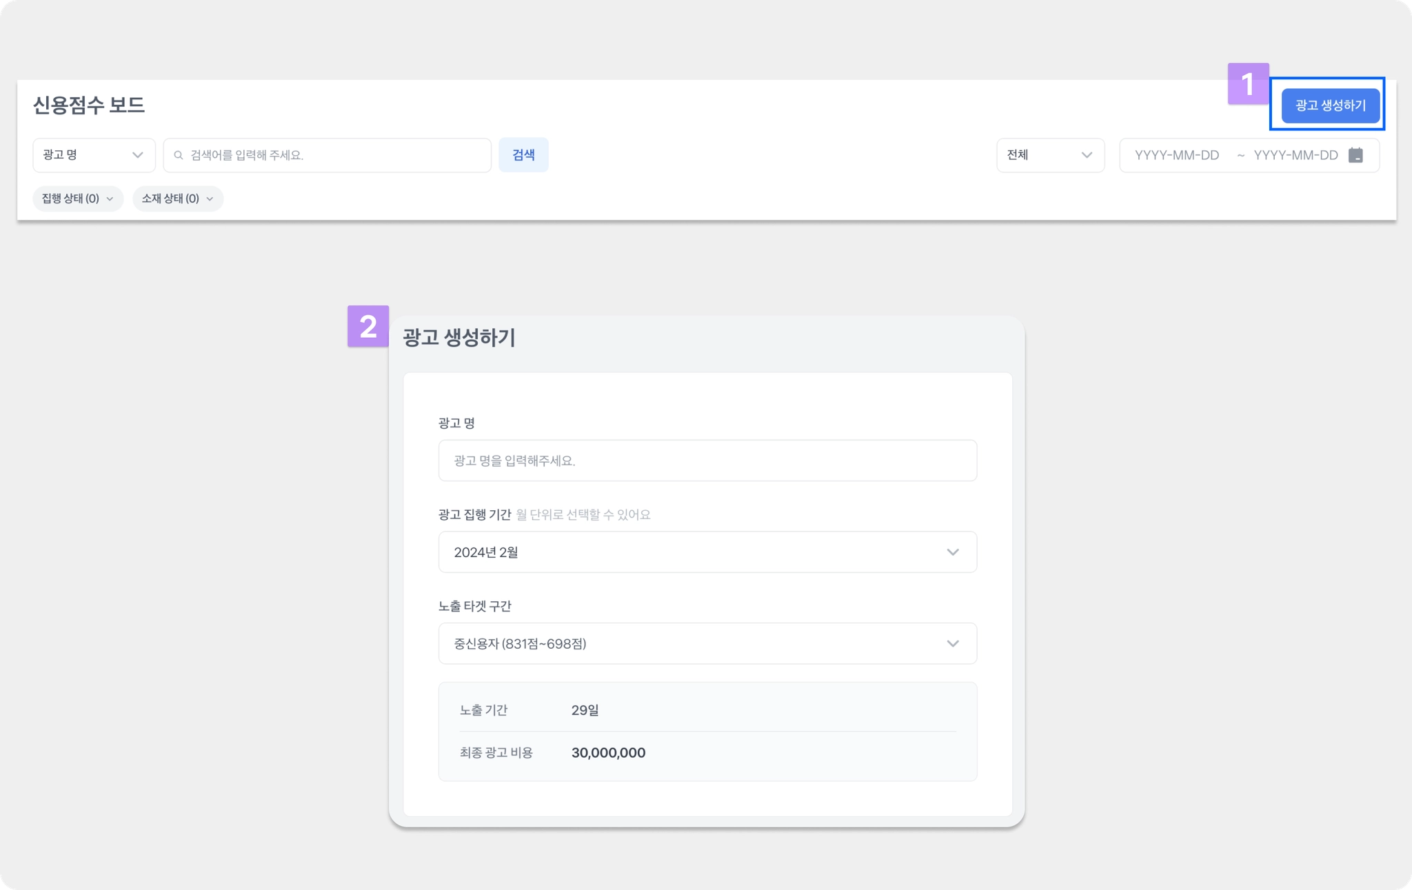Open 소재 상태 (0) filter chip
Image resolution: width=1412 pixels, height=890 pixels.
coord(177,199)
